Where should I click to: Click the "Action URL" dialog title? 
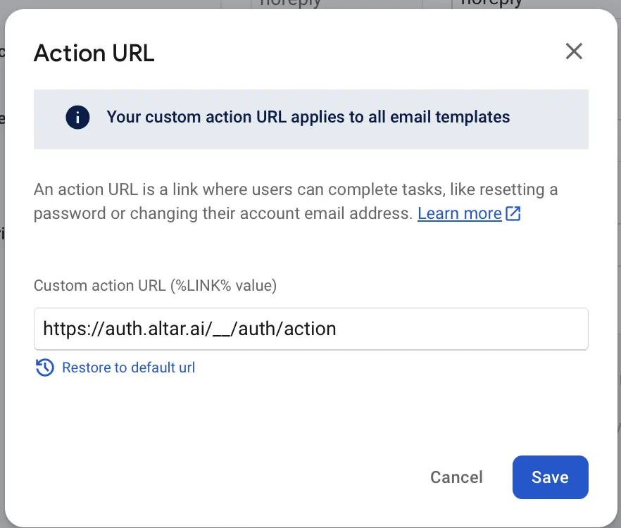(94, 54)
